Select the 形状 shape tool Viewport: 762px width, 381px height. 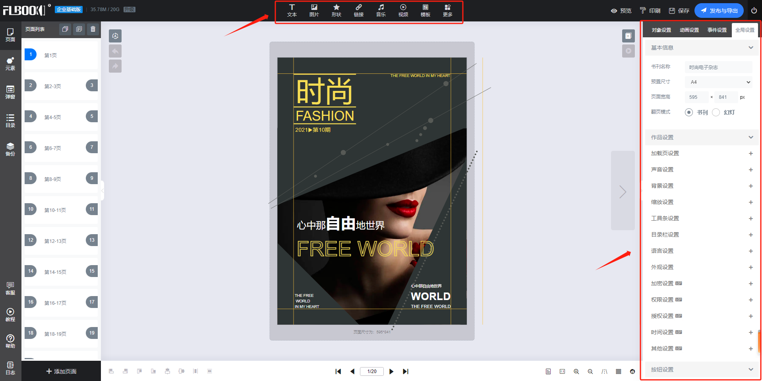coord(337,11)
